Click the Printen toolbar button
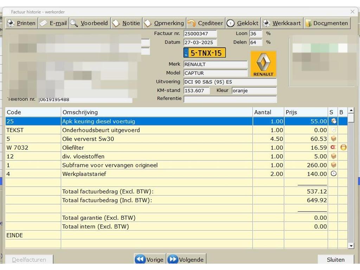Viewport: 360px width, 270px height. point(21,23)
